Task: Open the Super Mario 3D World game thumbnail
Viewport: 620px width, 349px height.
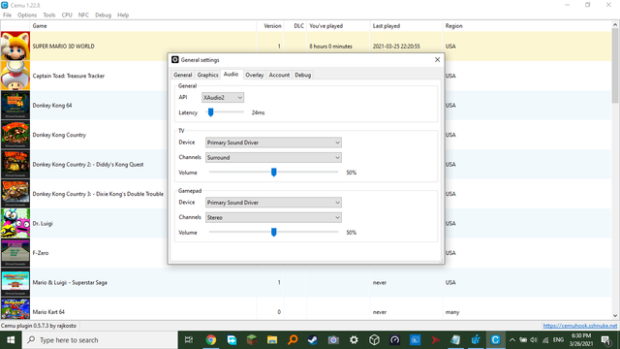Action: [15, 47]
